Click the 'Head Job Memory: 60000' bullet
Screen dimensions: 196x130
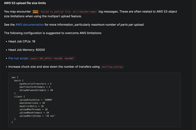point(27,50)
